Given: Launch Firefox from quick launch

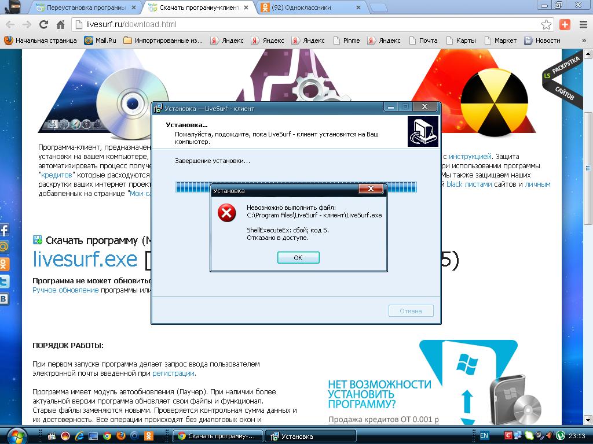Looking at the screenshot, I should coord(121,436).
